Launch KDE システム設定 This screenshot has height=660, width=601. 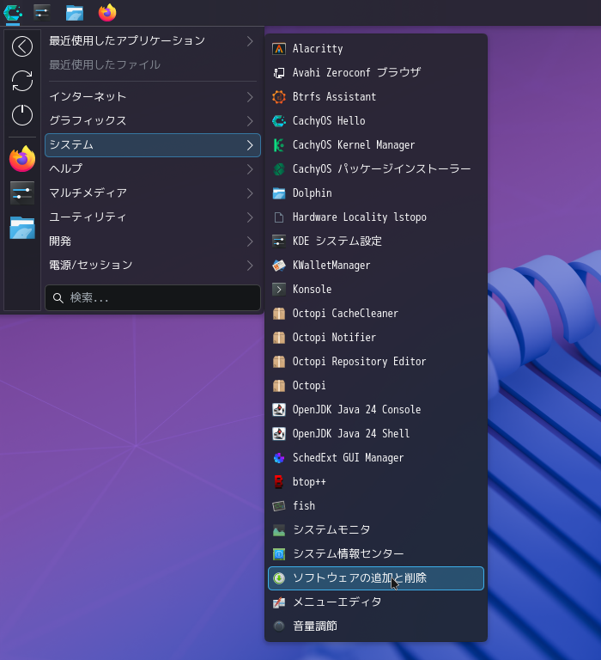[x=376, y=241]
